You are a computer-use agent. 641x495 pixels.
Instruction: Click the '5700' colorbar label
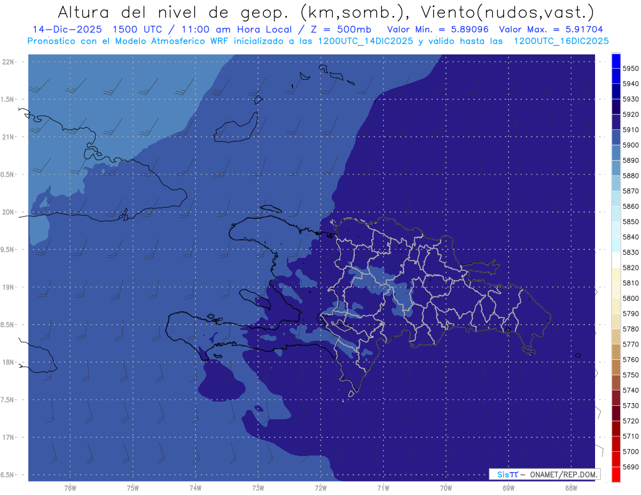pyautogui.click(x=630, y=452)
